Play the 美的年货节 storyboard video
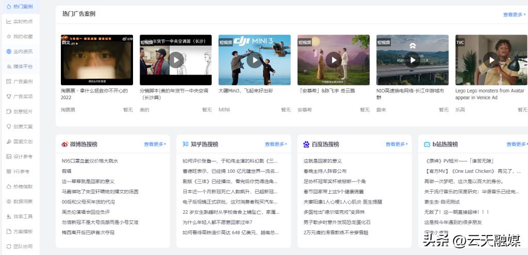528x255 pixels. (x=176, y=60)
